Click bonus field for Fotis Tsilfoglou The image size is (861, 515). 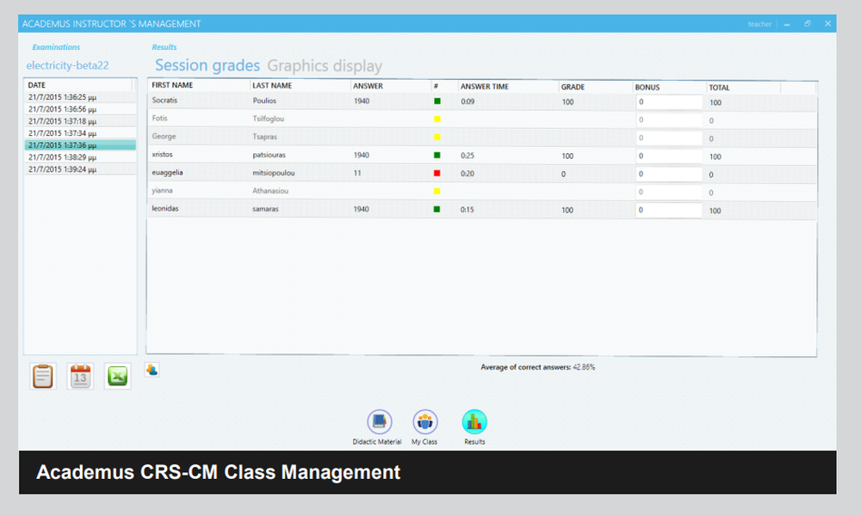pyautogui.click(x=669, y=120)
